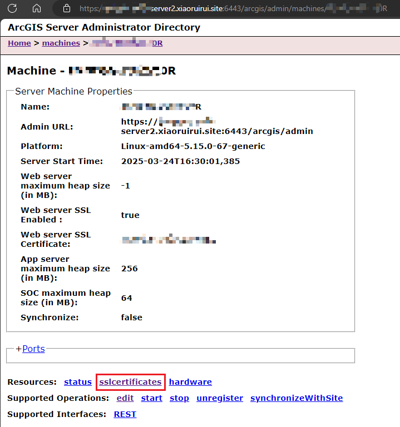Open the synchronizeWithSite operation

click(x=297, y=398)
